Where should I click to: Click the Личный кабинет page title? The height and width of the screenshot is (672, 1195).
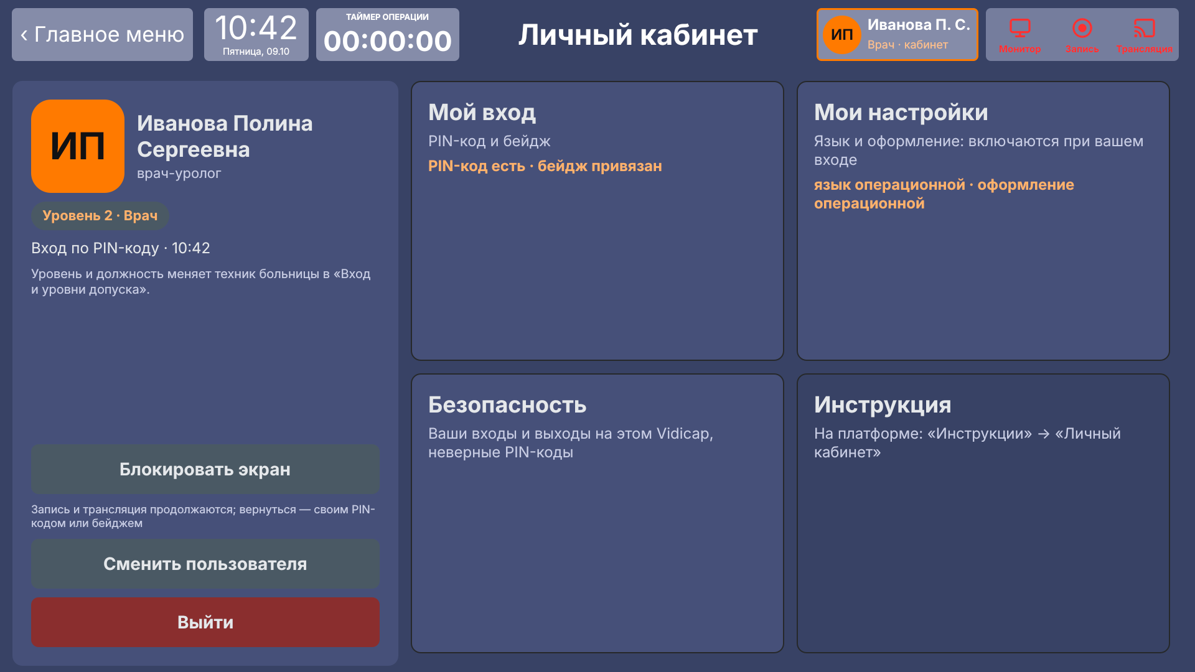[638, 35]
